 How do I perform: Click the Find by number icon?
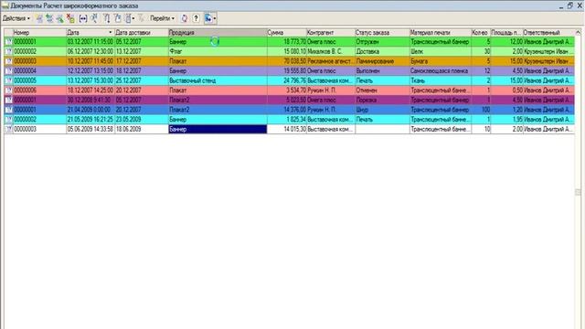click(x=94, y=18)
